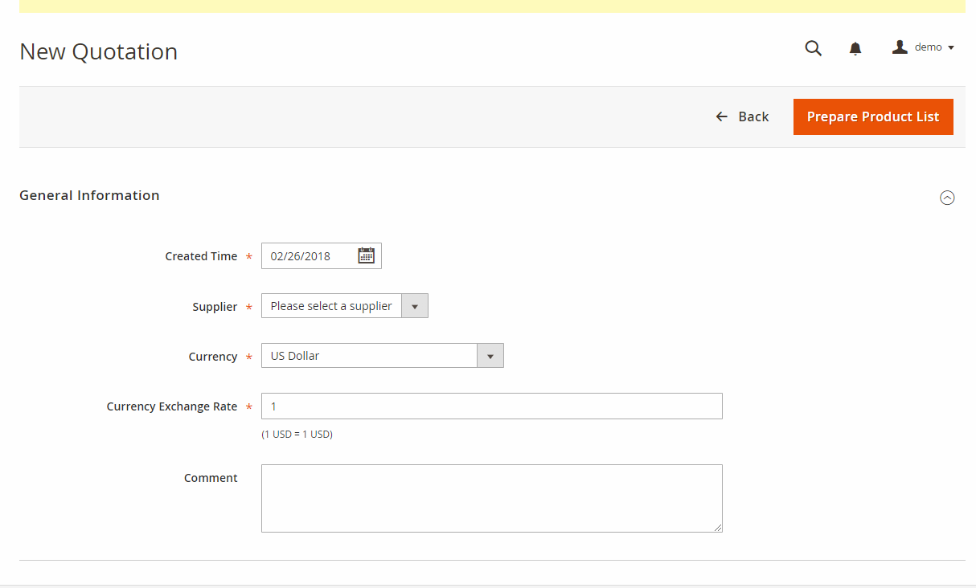Click the Supplier field label
This screenshot has width=976, height=588.
pos(215,307)
